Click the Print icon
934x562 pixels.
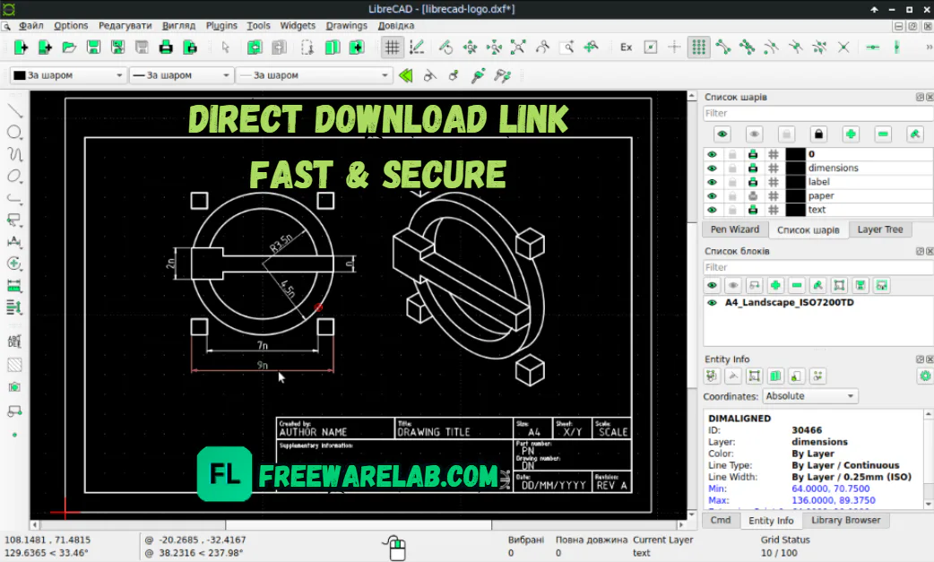166,47
